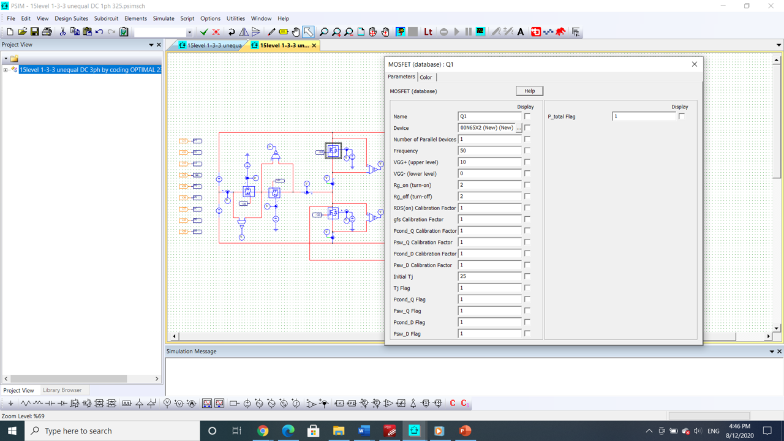
Task: Toggle Display checkbox for Tj Flag
Action: (x=527, y=288)
